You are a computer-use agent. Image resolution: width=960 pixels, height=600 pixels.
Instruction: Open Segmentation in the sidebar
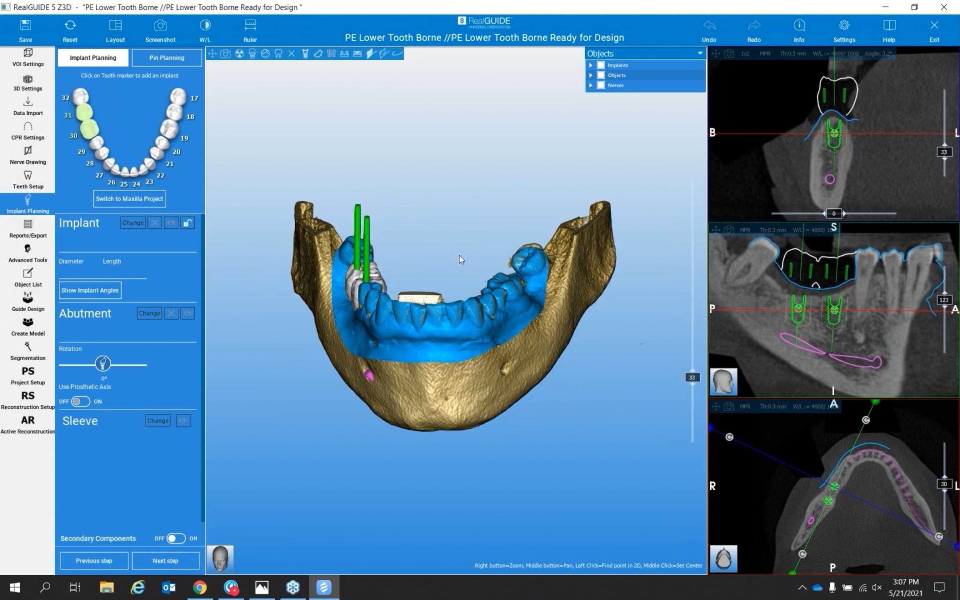point(28,351)
